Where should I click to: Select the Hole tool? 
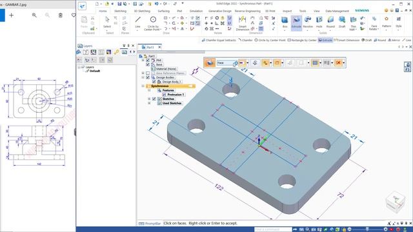(x=319, y=23)
